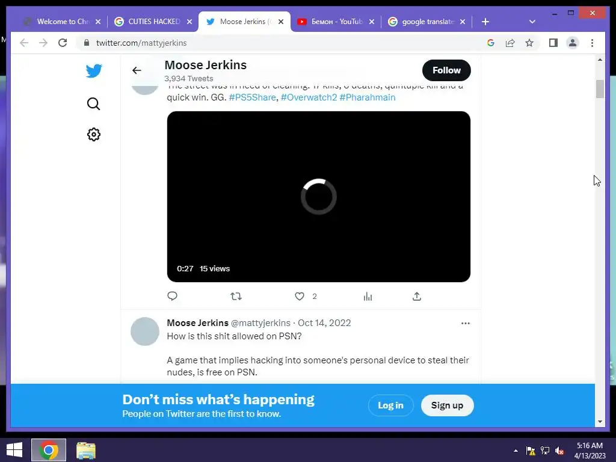Follow Moose Jerkins
This screenshot has height=462, width=616.
click(x=446, y=70)
